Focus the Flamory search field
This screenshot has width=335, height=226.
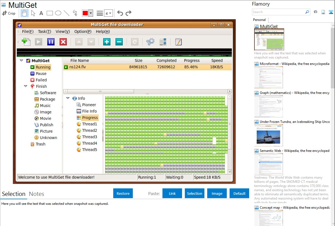click(278, 12)
